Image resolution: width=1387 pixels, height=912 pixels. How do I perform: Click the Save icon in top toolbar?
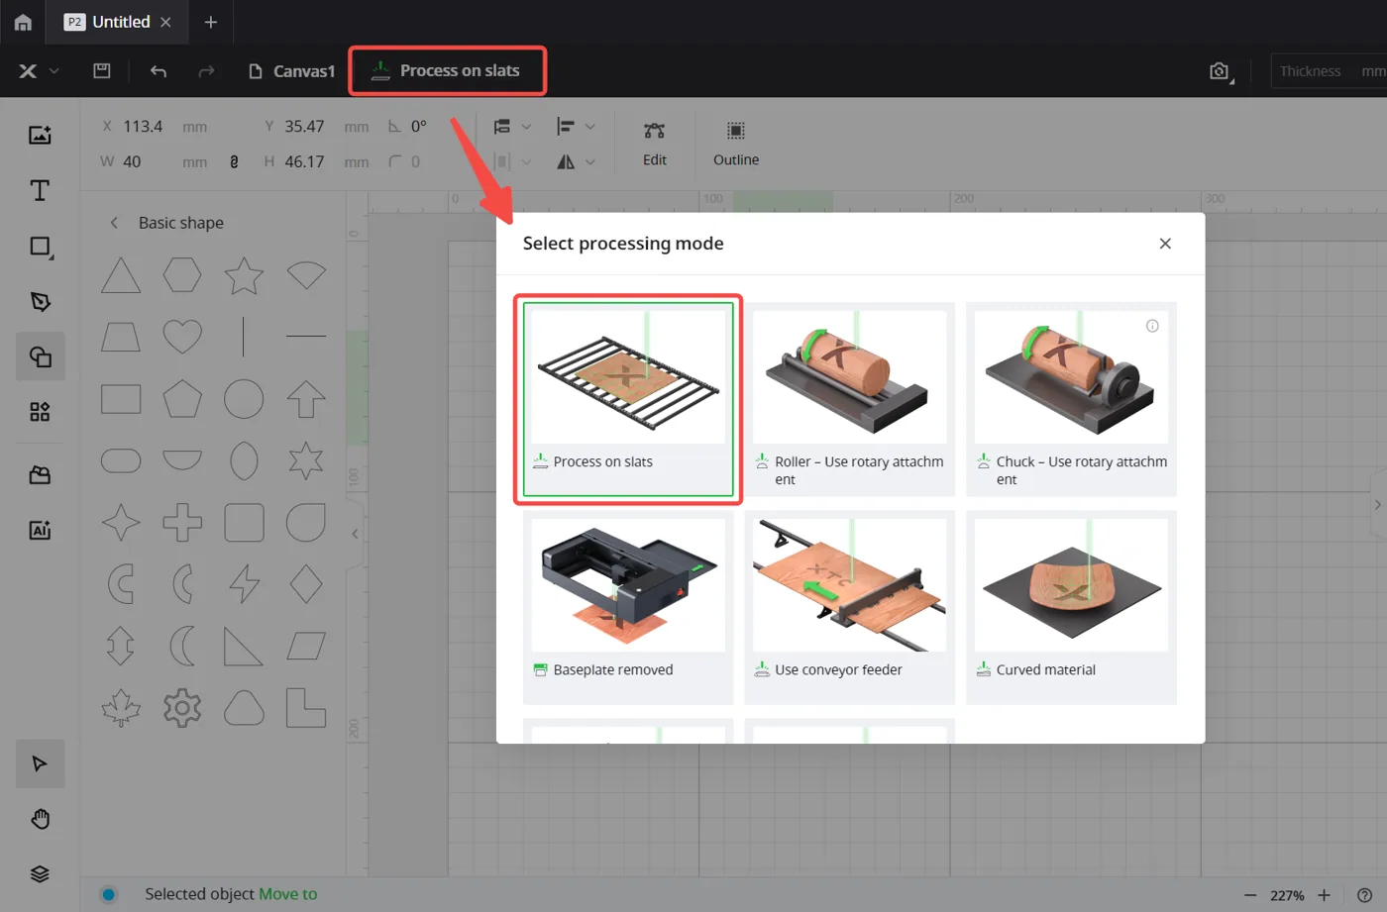pos(101,70)
